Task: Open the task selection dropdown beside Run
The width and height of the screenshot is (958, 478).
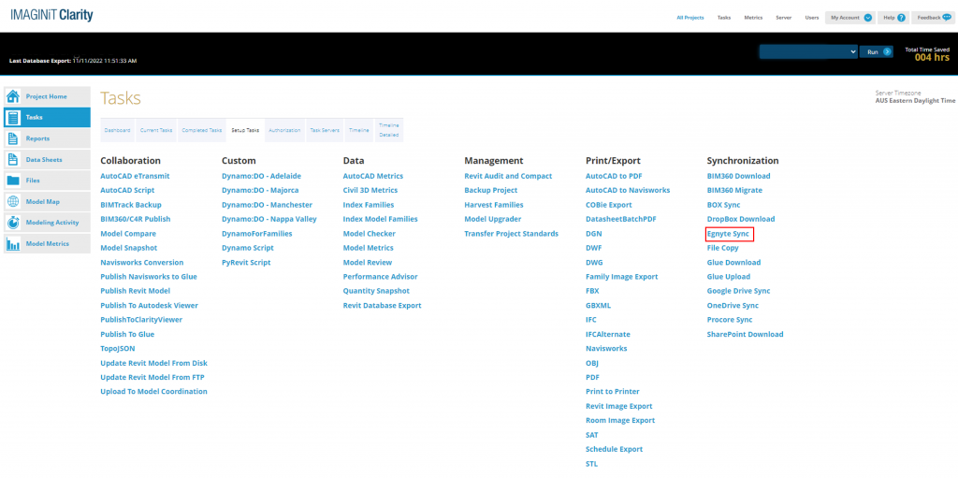Action: [808, 52]
